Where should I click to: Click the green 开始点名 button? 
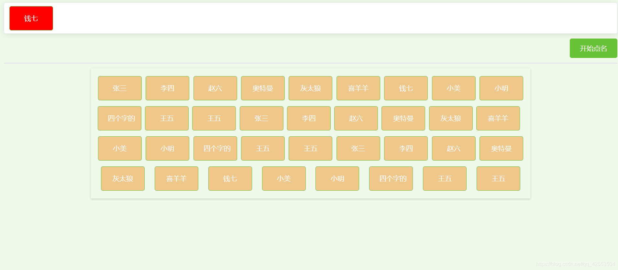tap(593, 48)
